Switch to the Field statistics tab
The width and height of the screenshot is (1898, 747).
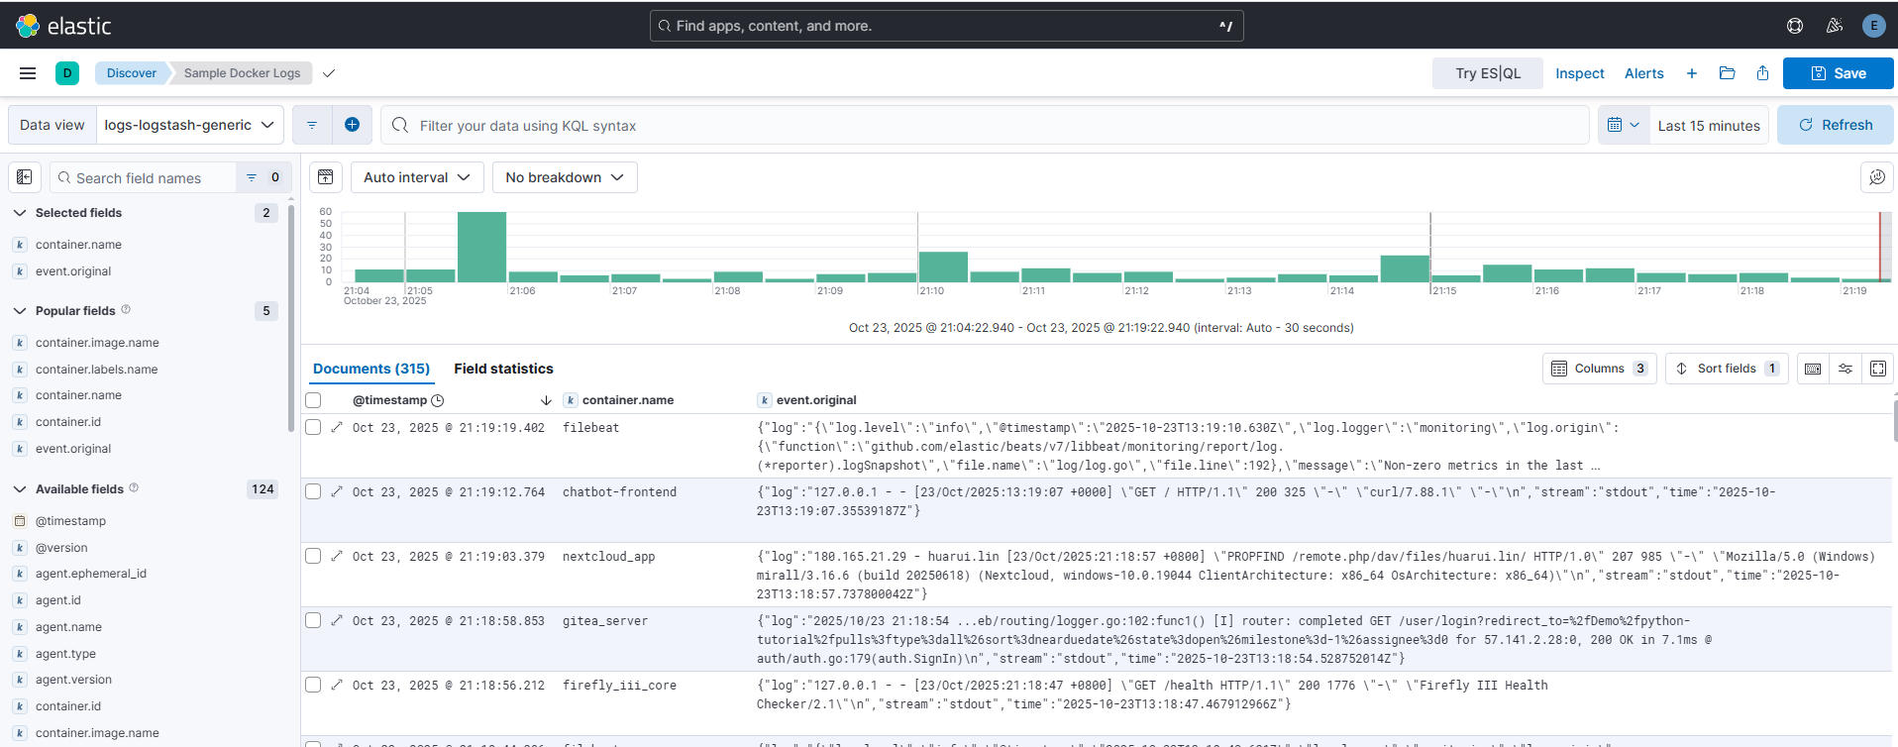click(503, 369)
